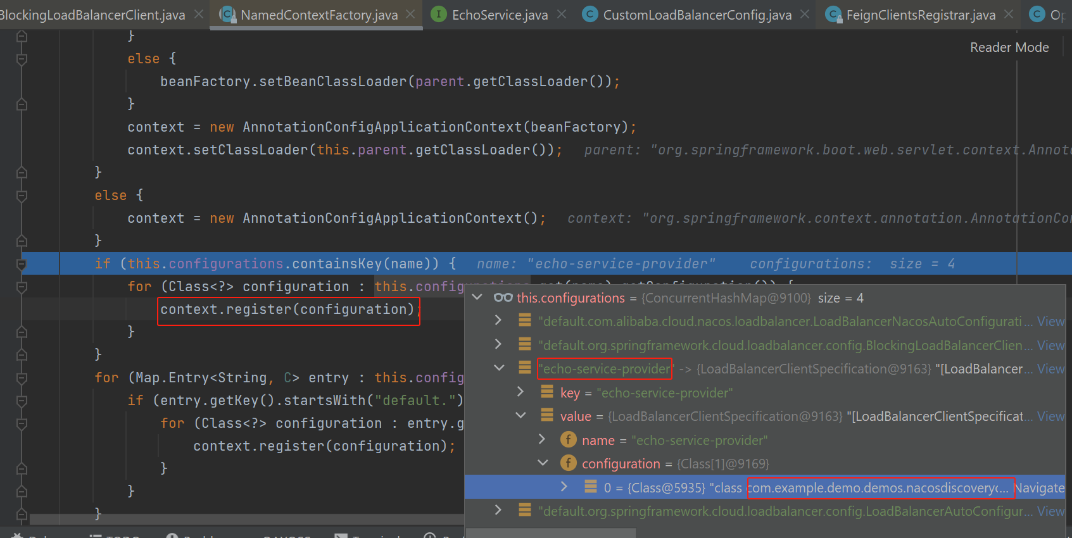1072x538 pixels.
Task: Collapse the echo-service-provider map entry
Action: coord(499,368)
